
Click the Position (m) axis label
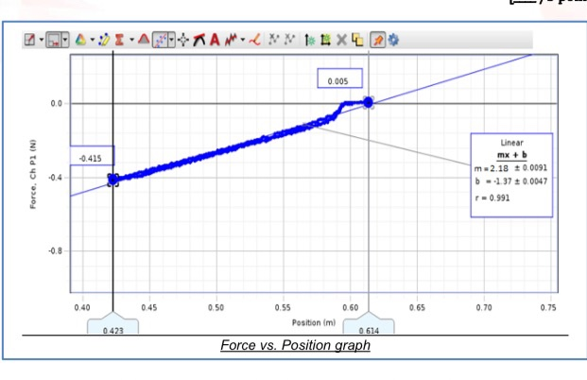(314, 322)
